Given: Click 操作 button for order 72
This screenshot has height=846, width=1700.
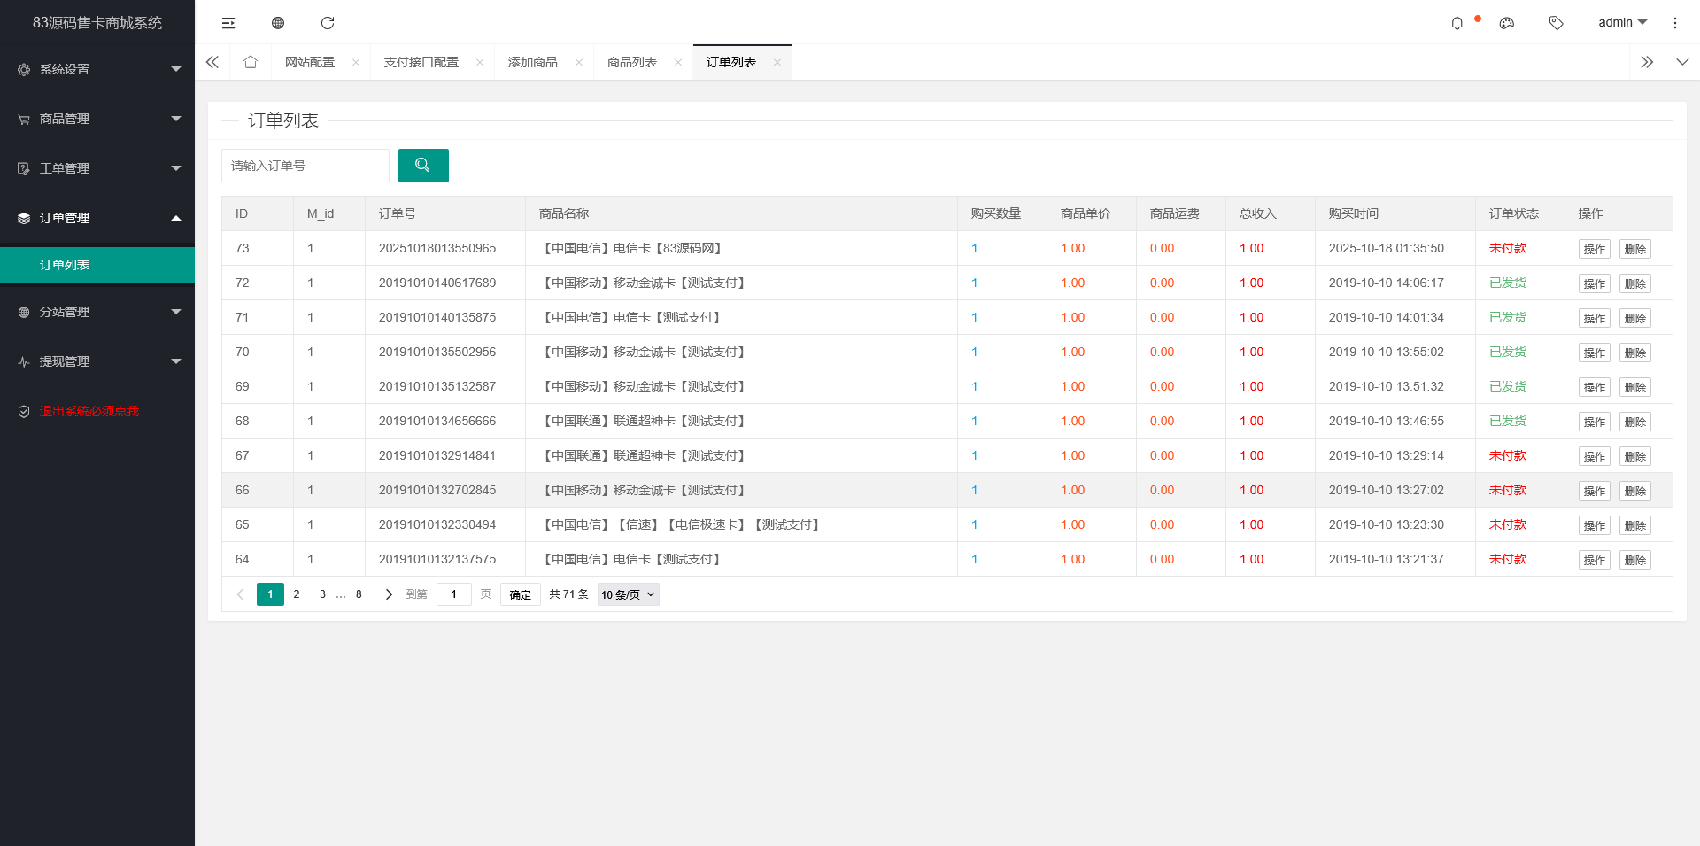Looking at the screenshot, I should click(x=1595, y=283).
